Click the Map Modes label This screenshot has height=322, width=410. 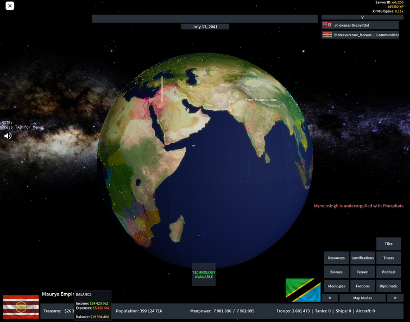pos(362,298)
